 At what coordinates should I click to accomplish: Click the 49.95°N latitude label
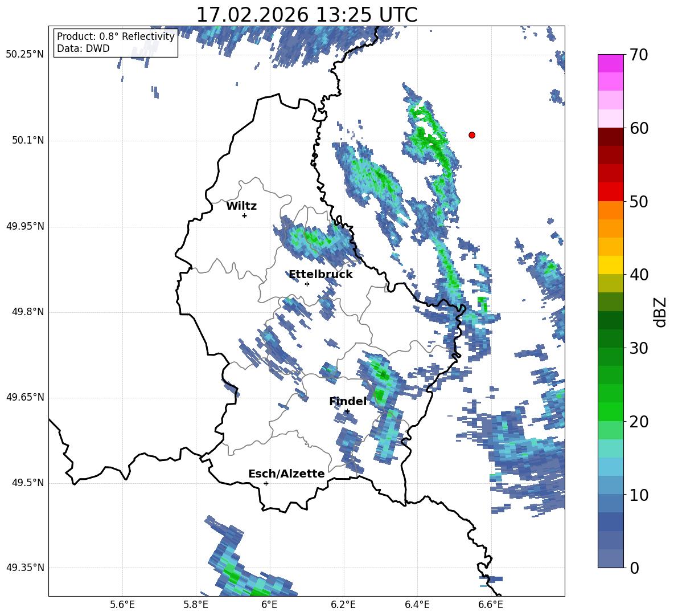point(25,226)
